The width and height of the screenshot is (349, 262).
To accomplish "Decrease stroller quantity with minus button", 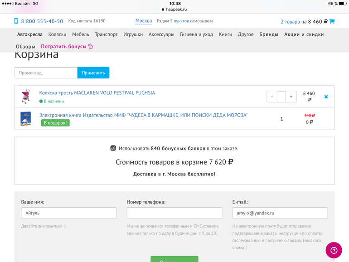I will pos(272,97).
